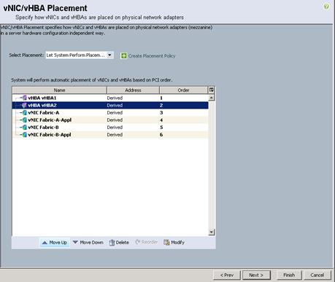Cancel the wizard with Cancel button
The width and height of the screenshot is (335, 282).
317,275
